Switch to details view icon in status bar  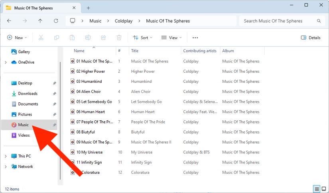point(317,189)
